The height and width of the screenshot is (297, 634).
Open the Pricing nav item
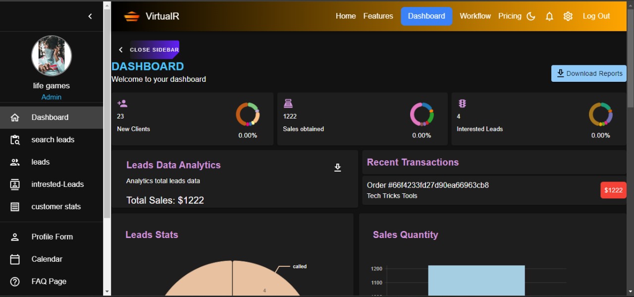[510, 16]
